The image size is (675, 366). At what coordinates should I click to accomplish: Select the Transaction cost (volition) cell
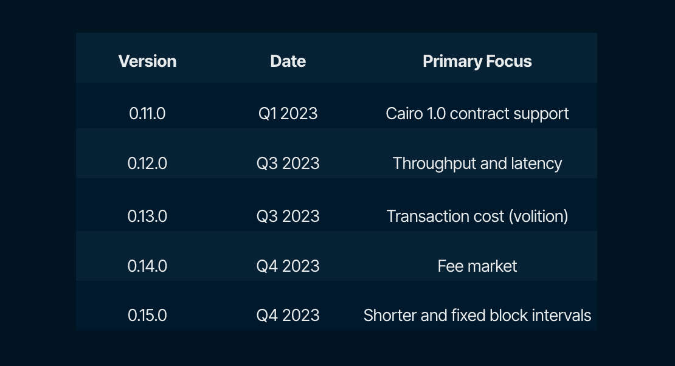pyautogui.click(x=477, y=216)
